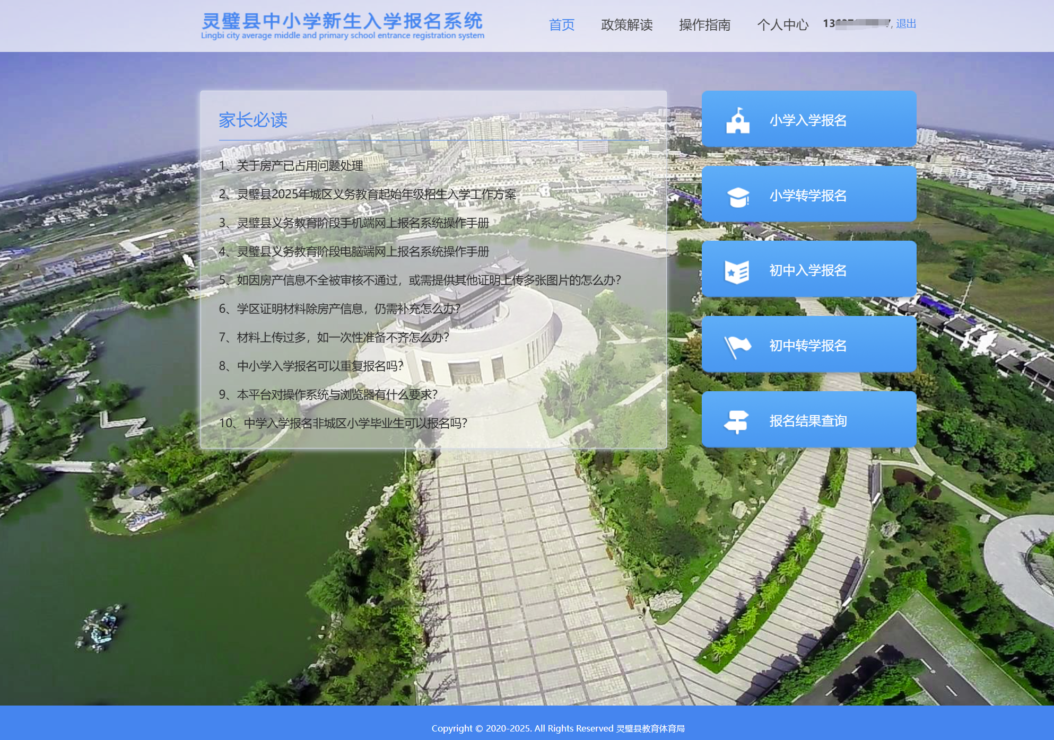Open question 8 中小学入学报名可以重复报名吗
This screenshot has height=740, width=1054.
pos(311,366)
